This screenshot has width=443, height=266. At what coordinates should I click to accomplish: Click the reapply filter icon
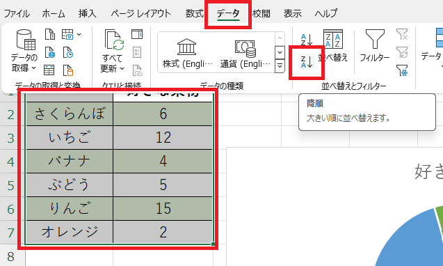(402, 52)
